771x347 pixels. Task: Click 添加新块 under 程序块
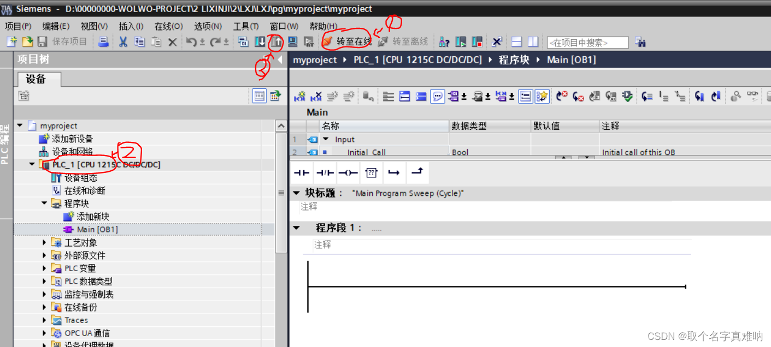pyautogui.click(x=93, y=217)
